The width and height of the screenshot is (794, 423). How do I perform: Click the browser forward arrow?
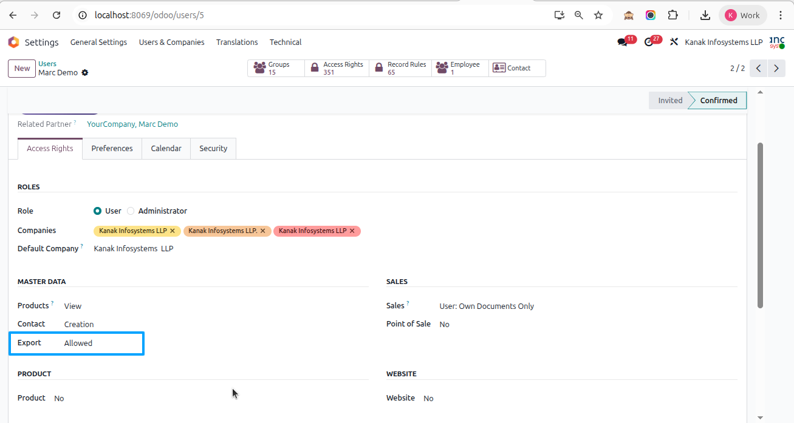35,15
